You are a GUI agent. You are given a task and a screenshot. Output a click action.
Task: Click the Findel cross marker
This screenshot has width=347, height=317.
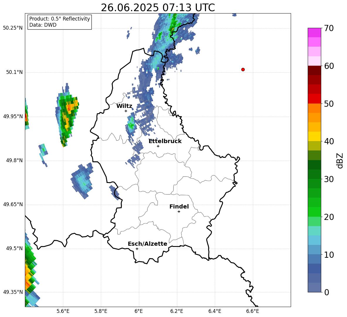[179, 212]
